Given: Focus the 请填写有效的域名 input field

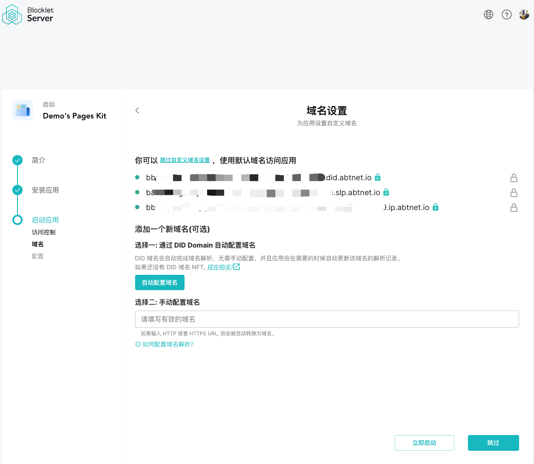Looking at the screenshot, I should coord(326,319).
